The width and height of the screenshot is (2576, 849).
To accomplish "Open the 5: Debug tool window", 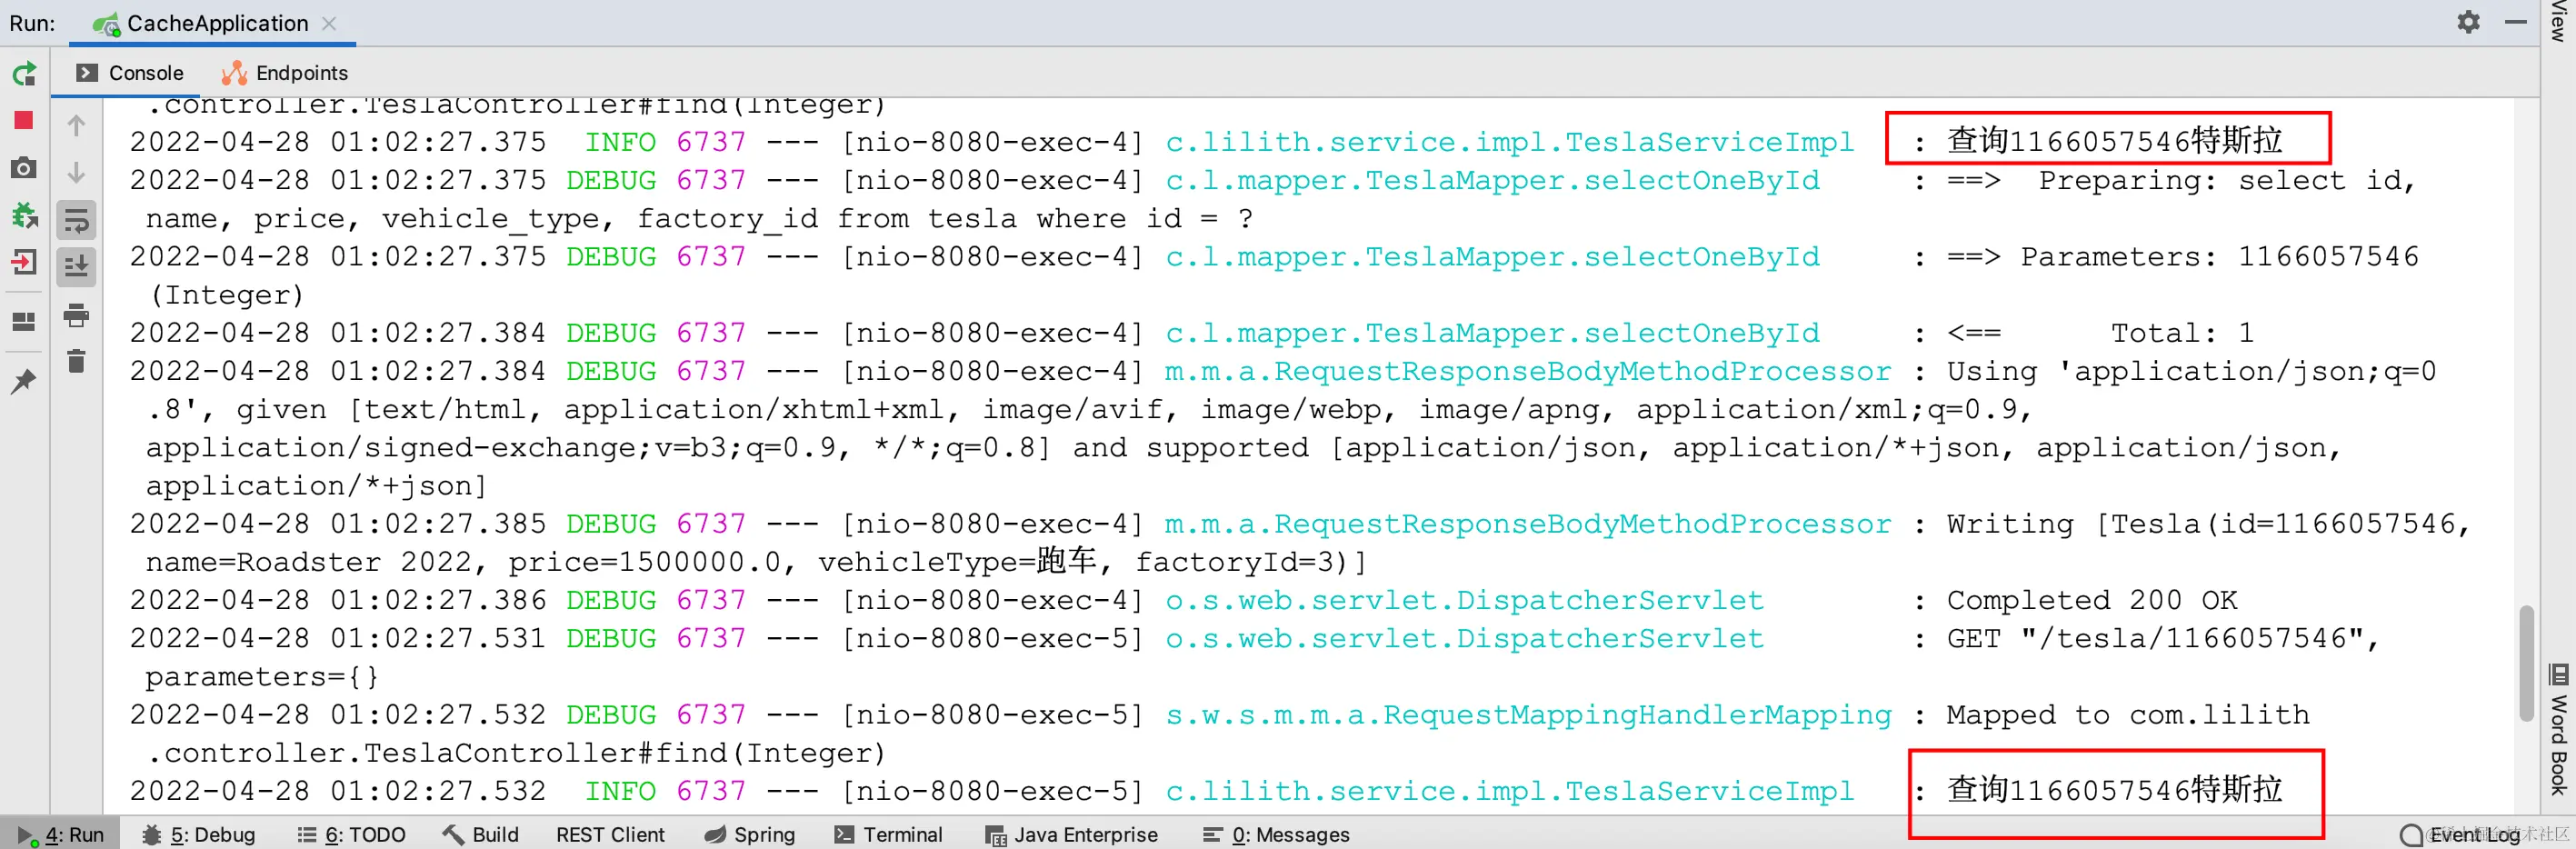I will point(198,835).
